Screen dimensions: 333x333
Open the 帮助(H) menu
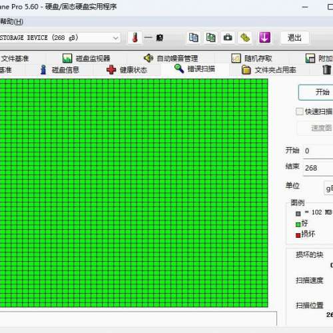11,21
